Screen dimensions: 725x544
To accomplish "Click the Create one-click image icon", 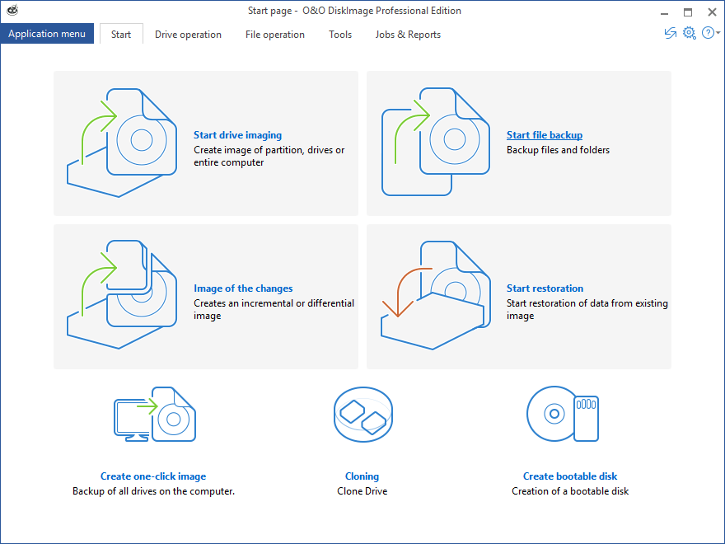I will (x=153, y=415).
